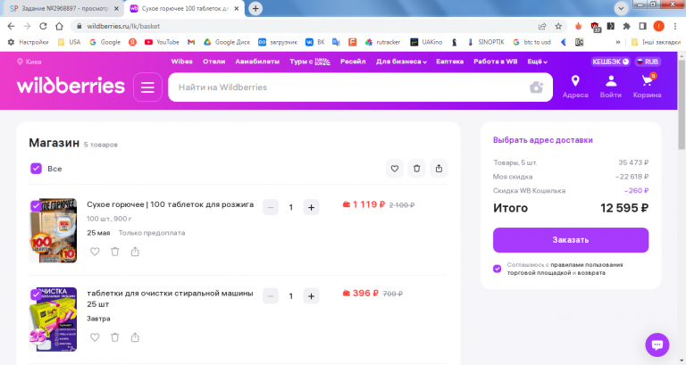Click the Chrome address bar URL
The width and height of the screenshot is (686, 365).
123,26
